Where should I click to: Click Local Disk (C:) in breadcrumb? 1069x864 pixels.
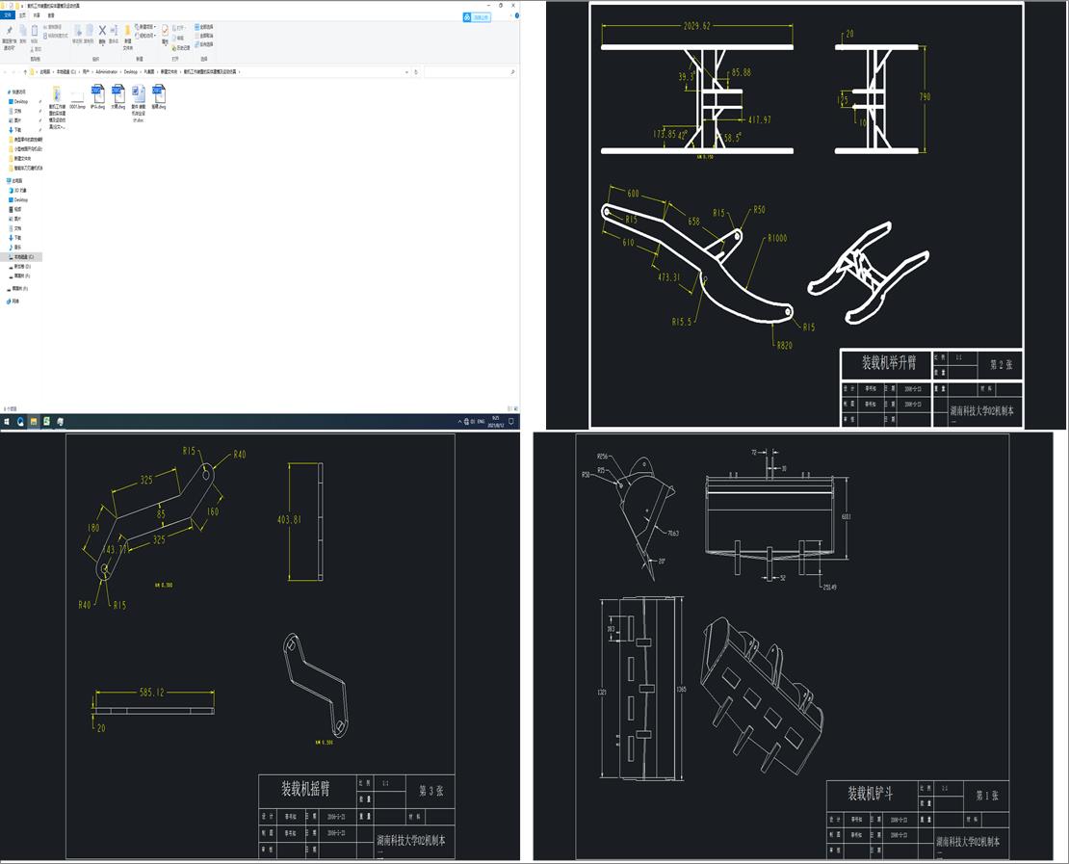pyautogui.click(x=66, y=71)
